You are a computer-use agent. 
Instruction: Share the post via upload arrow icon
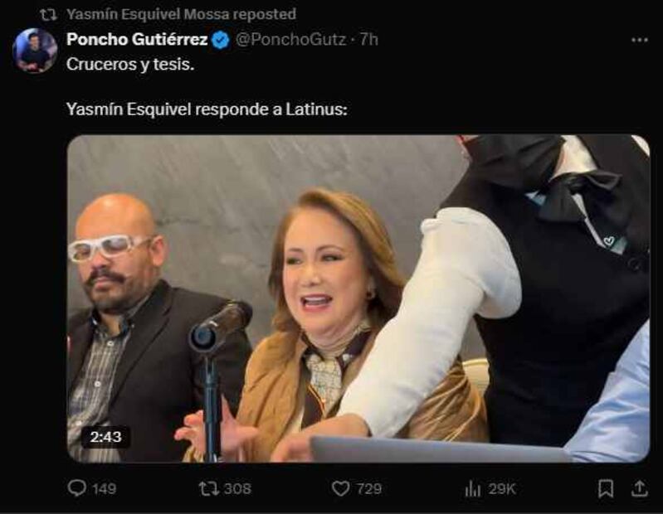click(x=639, y=488)
